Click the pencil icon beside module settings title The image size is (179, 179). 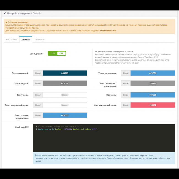(x=5, y=13)
